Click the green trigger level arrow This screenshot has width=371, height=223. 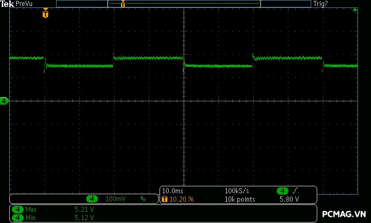(355, 10)
